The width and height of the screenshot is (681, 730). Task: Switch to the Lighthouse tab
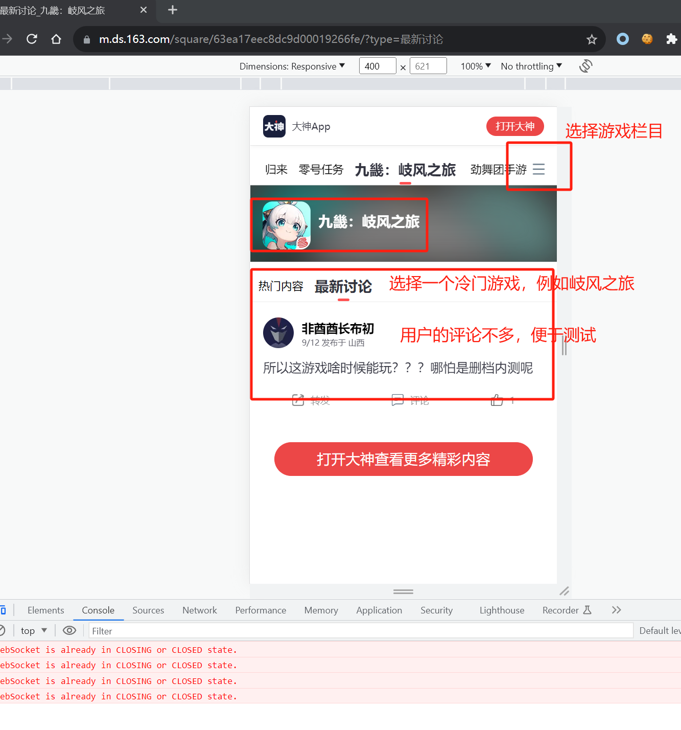(x=502, y=610)
